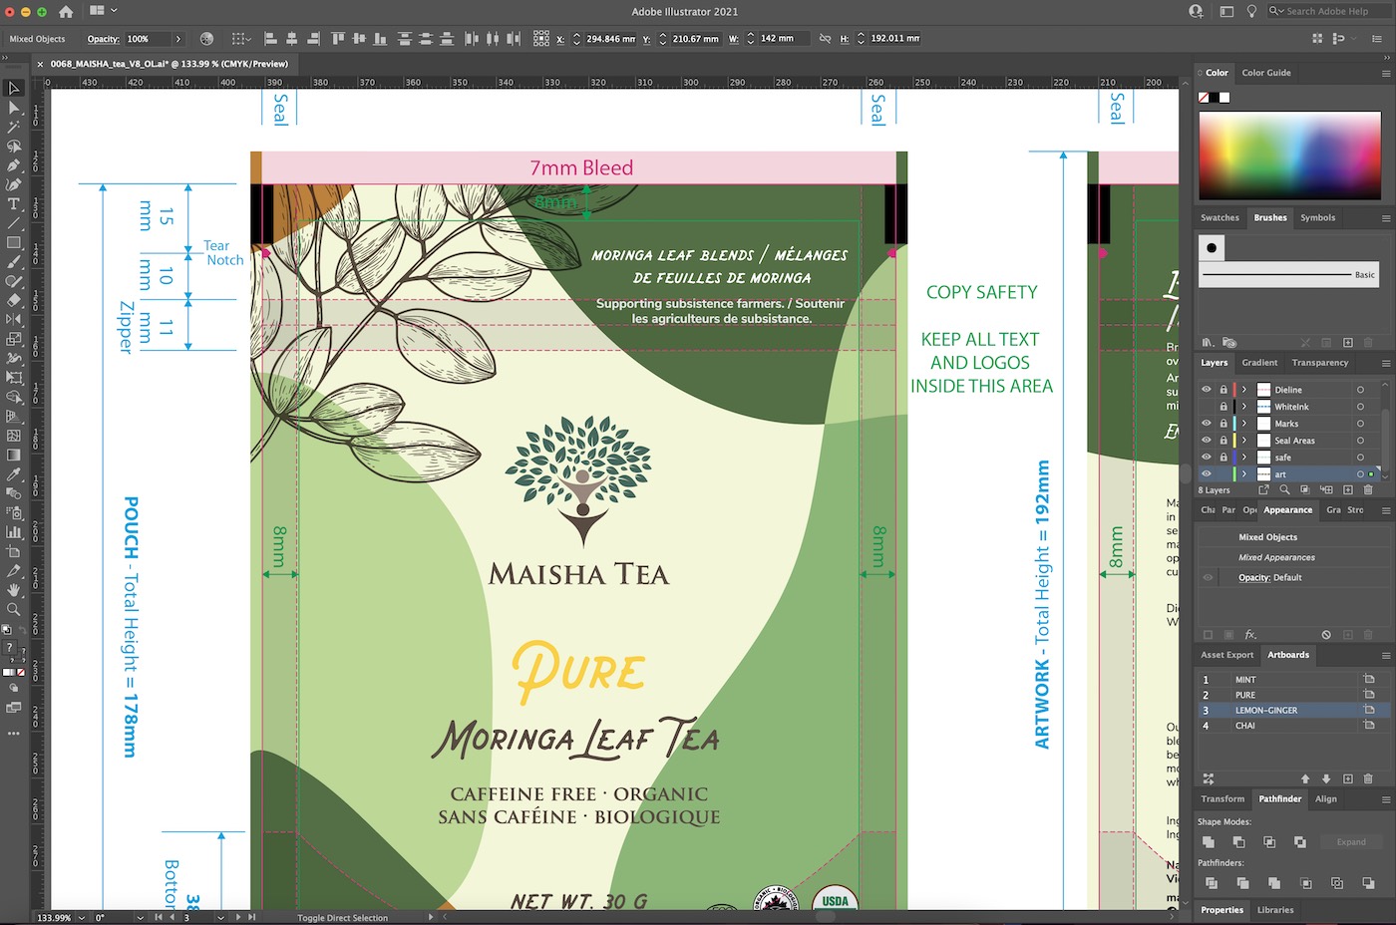This screenshot has width=1396, height=925.
Task: Select the Type tool
Action: (x=14, y=204)
